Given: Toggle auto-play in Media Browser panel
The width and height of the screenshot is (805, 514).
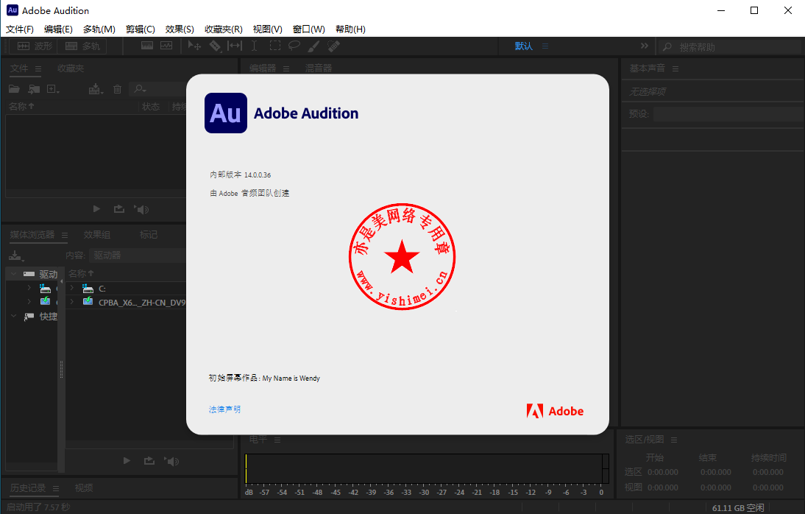Looking at the screenshot, I should 171,461.
